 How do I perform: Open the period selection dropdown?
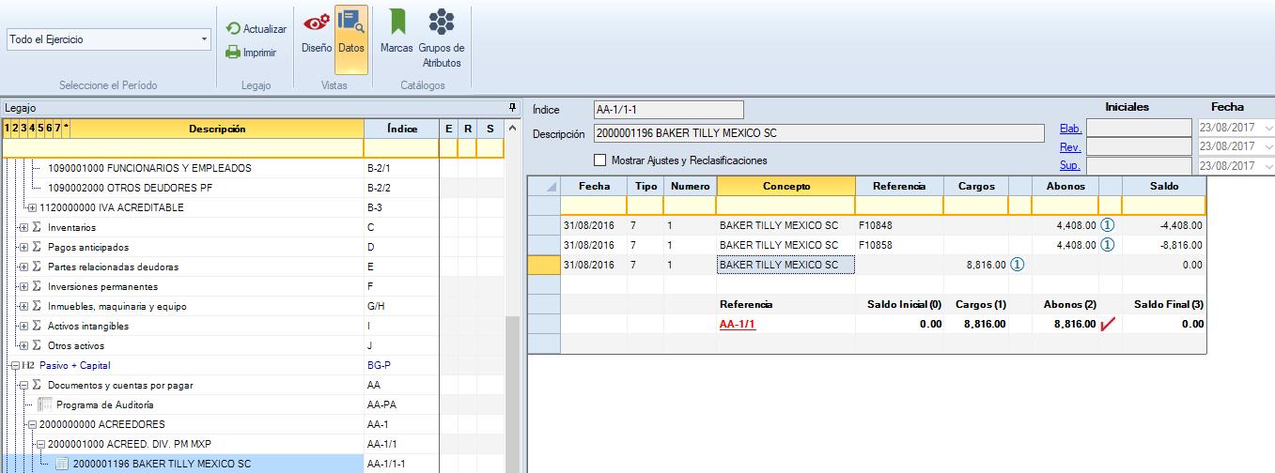coord(204,39)
